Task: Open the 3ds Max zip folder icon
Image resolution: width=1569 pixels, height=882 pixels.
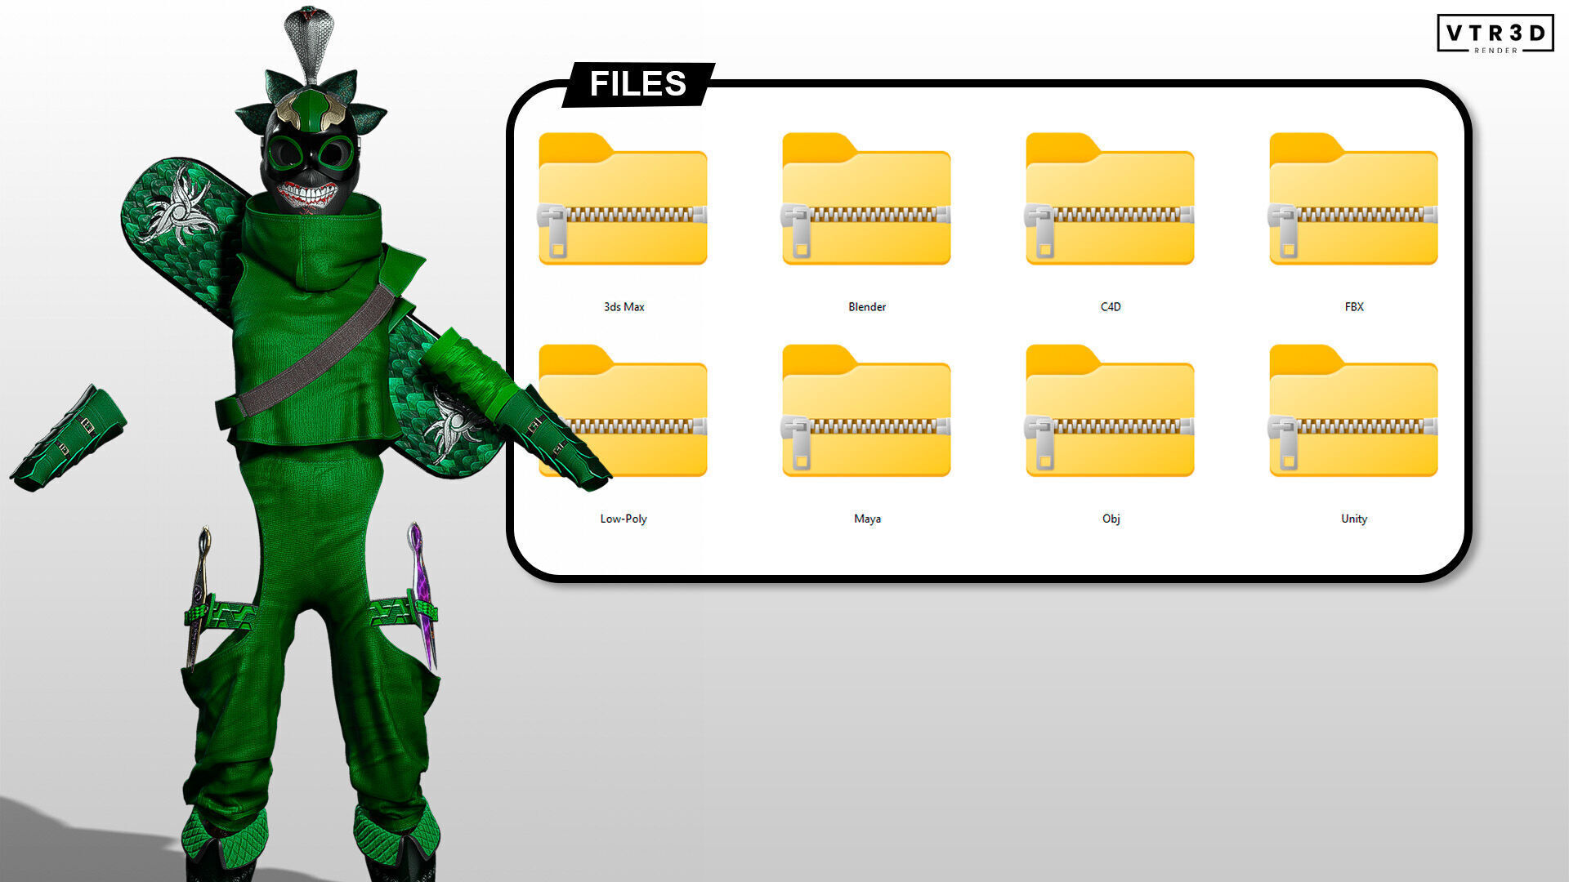Action: tap(623, 200)
